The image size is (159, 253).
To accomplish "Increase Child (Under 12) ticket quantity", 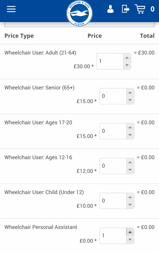I will (x=130, y=197).
